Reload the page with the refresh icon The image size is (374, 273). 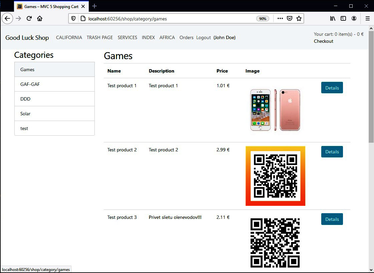(x=29, y=18)
